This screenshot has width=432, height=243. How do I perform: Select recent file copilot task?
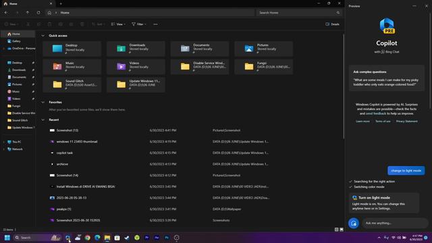(x=65, y=153)
